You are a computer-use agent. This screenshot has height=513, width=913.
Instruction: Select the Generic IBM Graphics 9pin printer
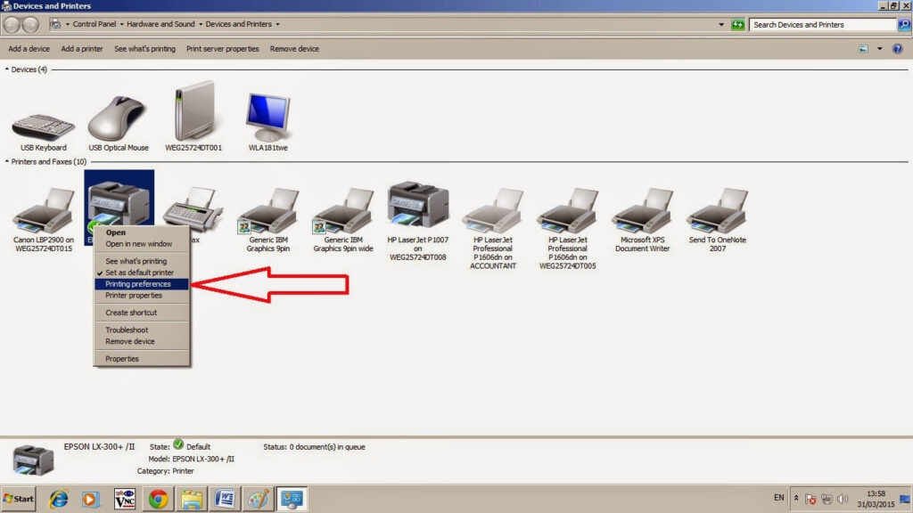267,210
